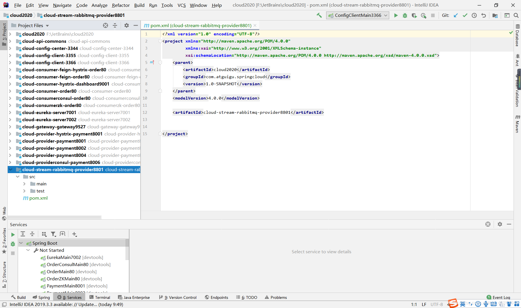Open the run configuration dropdown ConfigClientMain3366

[358, 15]
